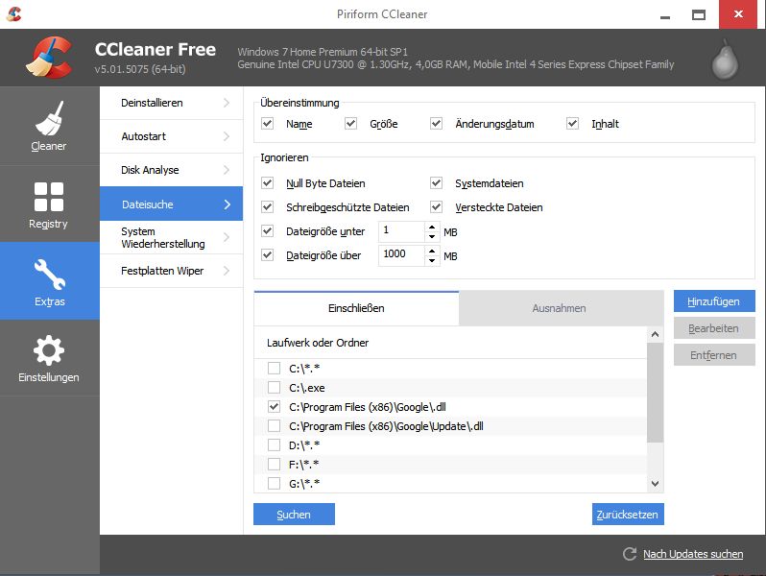Open Einstellungen gear icon

[x=49, y=351]
